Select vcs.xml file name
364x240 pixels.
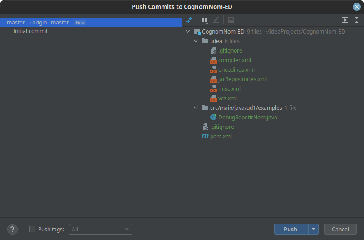pos(227,98)
